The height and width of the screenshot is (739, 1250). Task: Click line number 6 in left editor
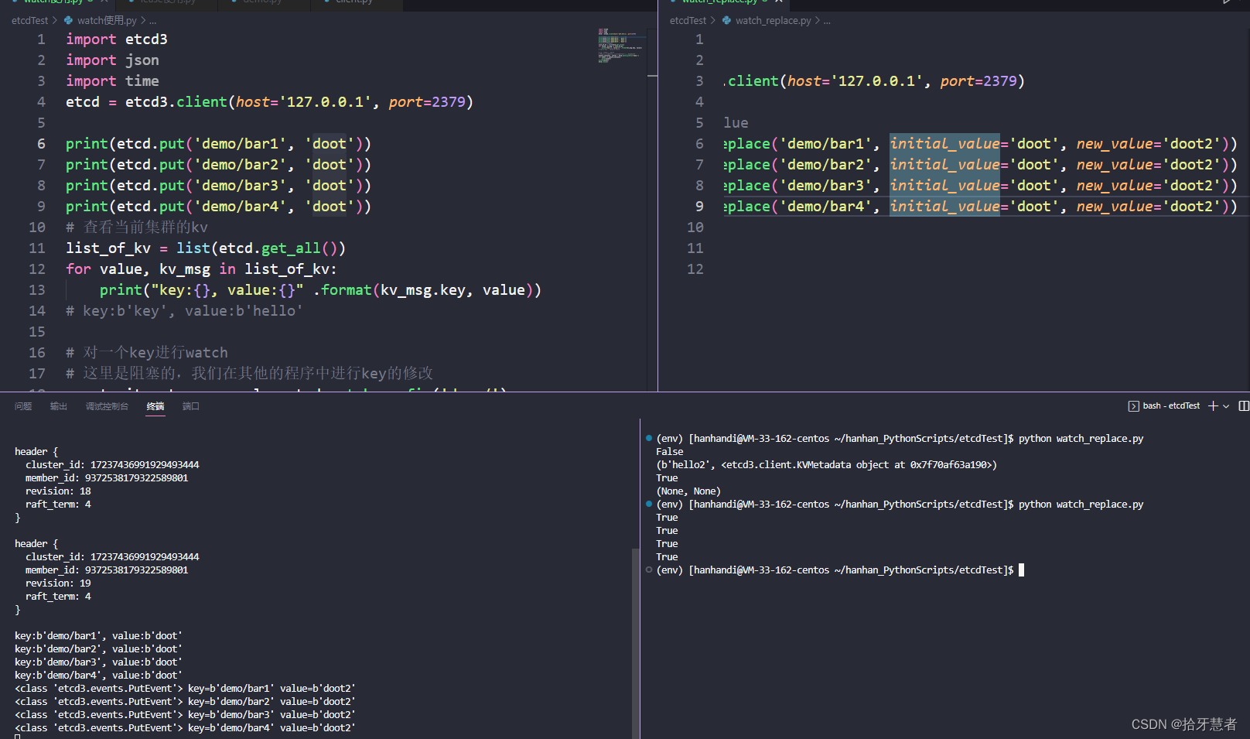(x=41, y=144)
